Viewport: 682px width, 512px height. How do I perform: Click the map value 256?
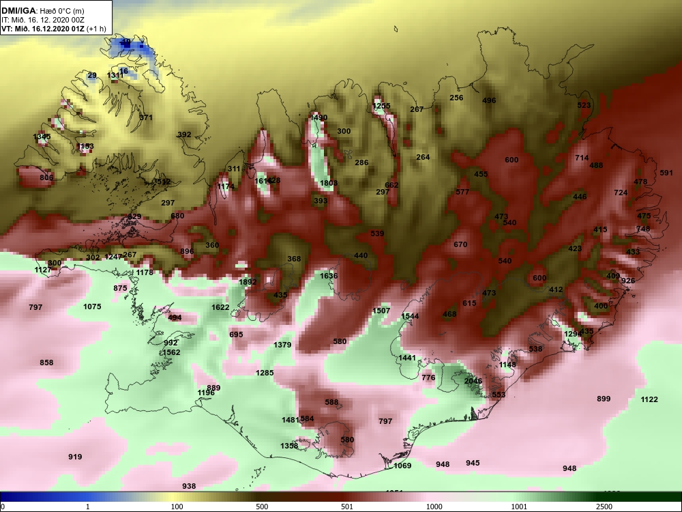456,98
